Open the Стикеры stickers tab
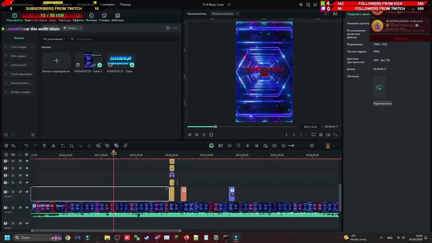 pyautogui.click(x=104, y=18)
